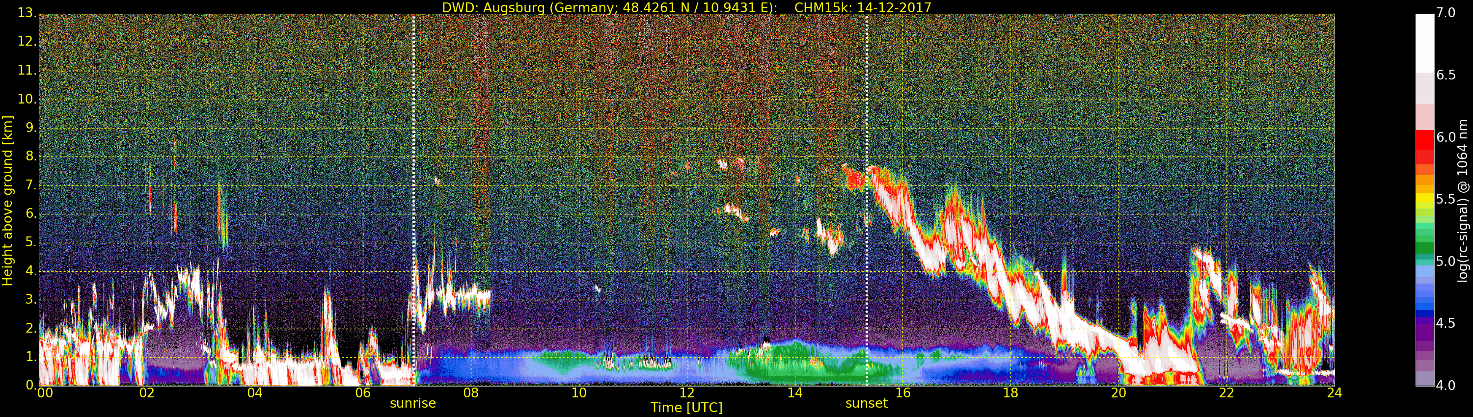This screenshot has width=1473, height=417.
Task: Click the y-axis tick label '7.'
Action: [31, 185]
